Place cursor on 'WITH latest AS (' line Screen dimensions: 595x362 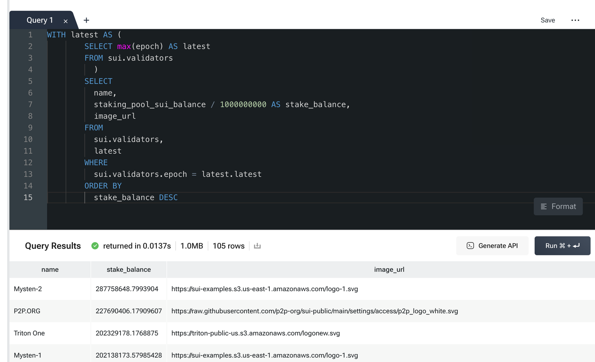pos(84,35)
